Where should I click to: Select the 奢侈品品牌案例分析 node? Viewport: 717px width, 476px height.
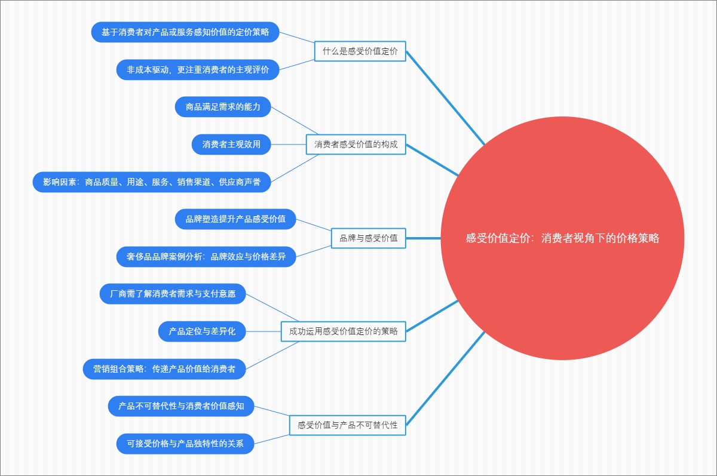(204, 257)
